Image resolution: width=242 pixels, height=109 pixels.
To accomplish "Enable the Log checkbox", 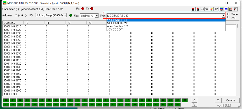I will 229,17.
